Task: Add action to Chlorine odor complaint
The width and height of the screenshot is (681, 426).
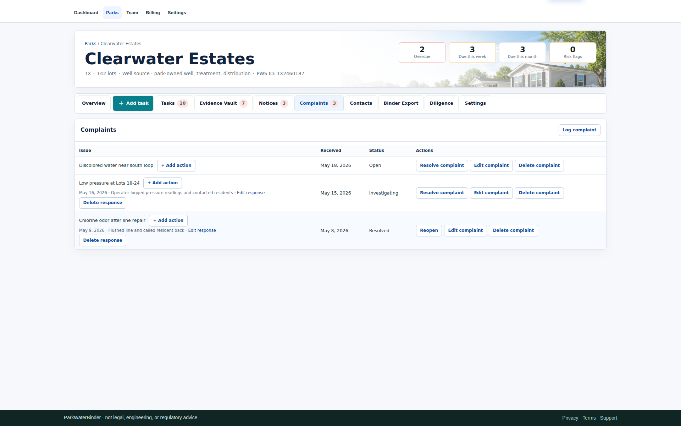Action: tap(168, 220)
